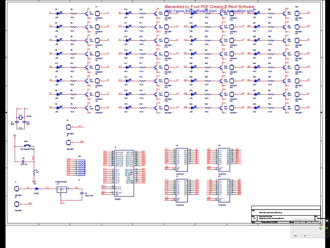Screen dimensions: 330x248
Task: Click the J4 header connector
Action: point(68,142)
